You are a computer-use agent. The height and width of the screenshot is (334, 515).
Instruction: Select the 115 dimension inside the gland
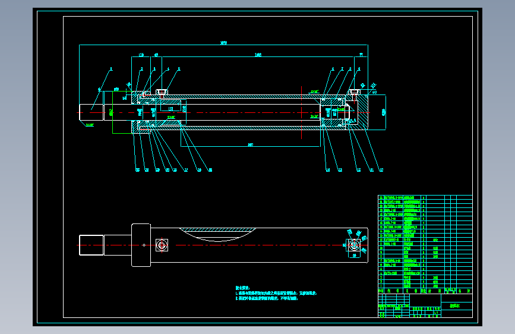tap(171, 109)
